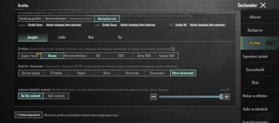This screenshot has height=123, width=279.
Task: Click the Sozlamalar title text
Action: tap(247, 5)
